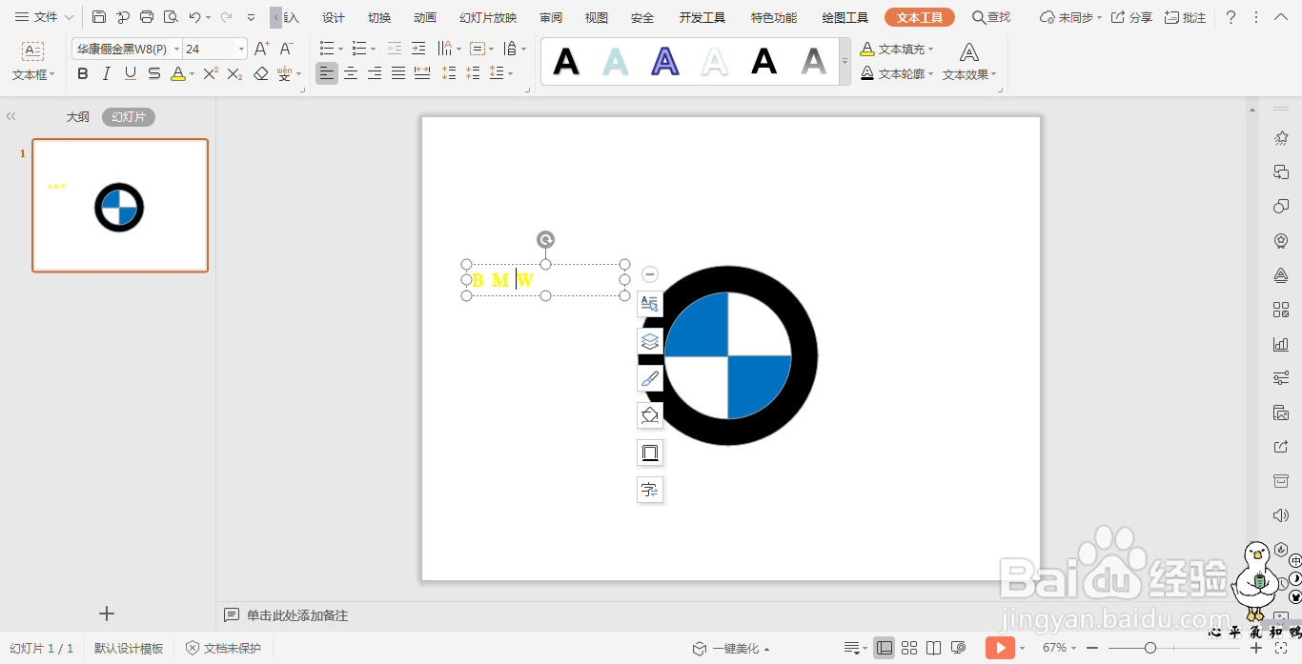Open the 设计 ribbon tab
The height and width of the screenshot is (664, 1302).
pos(334,17)
